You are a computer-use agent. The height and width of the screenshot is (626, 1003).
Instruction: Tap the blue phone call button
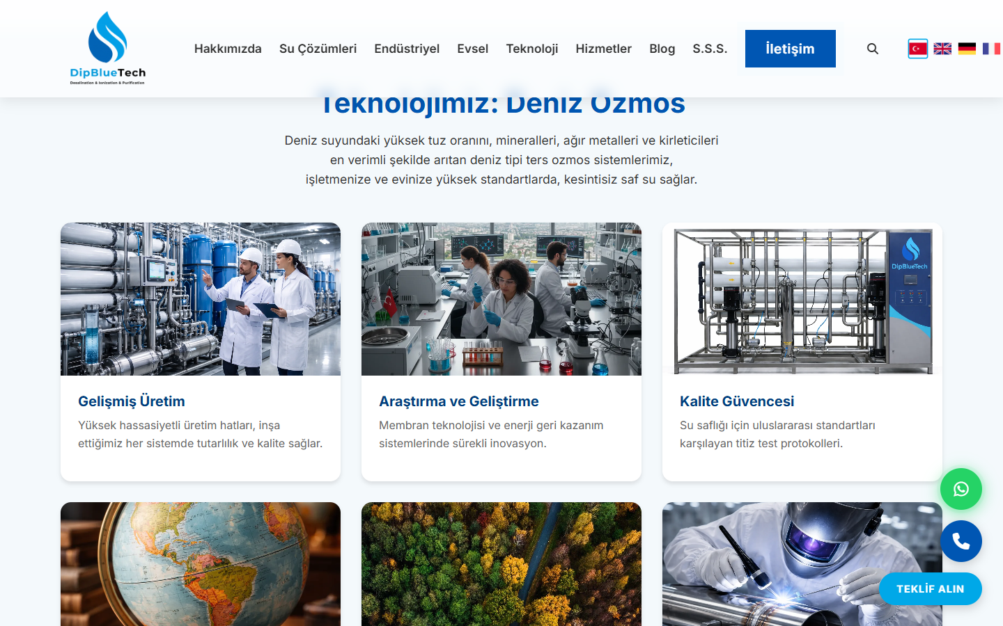pos(961,541)
